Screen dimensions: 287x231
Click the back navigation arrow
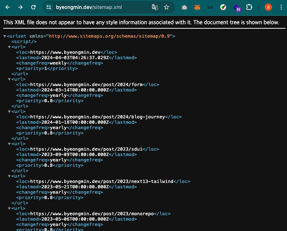7,7
